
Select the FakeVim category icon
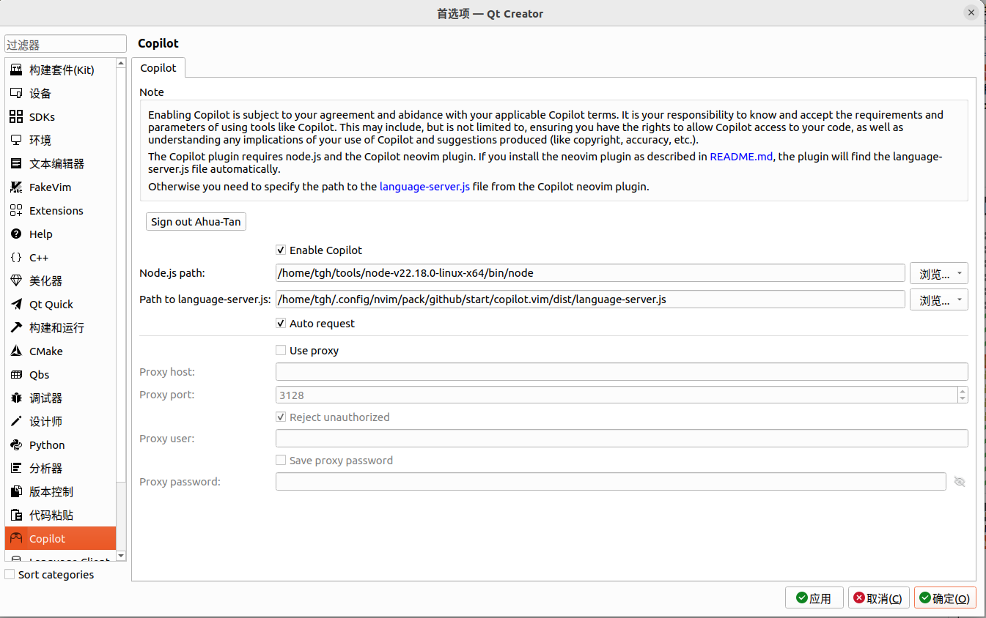[x=16, y=187]
